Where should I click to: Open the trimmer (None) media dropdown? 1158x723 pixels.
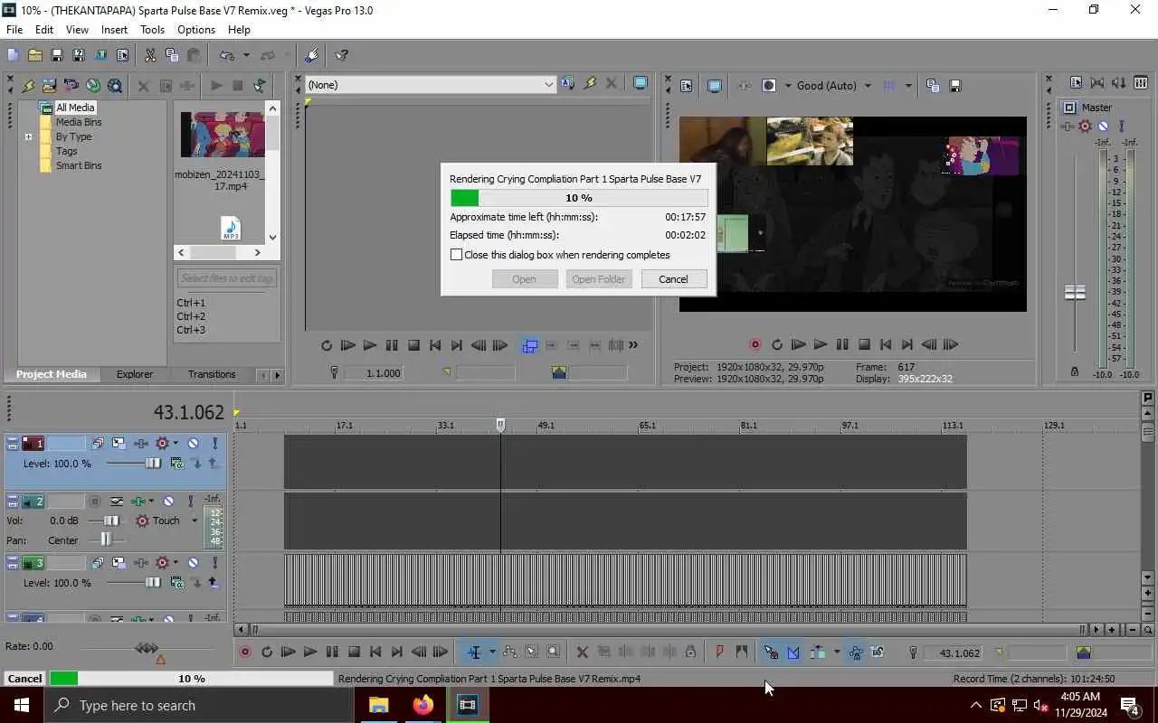[x=548, y=84]
